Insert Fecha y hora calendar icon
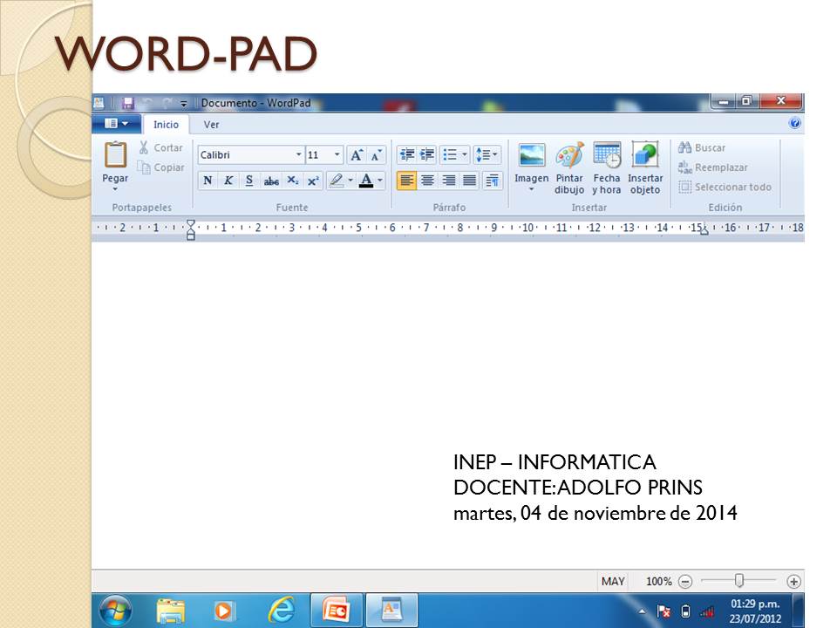 point(607,155)
